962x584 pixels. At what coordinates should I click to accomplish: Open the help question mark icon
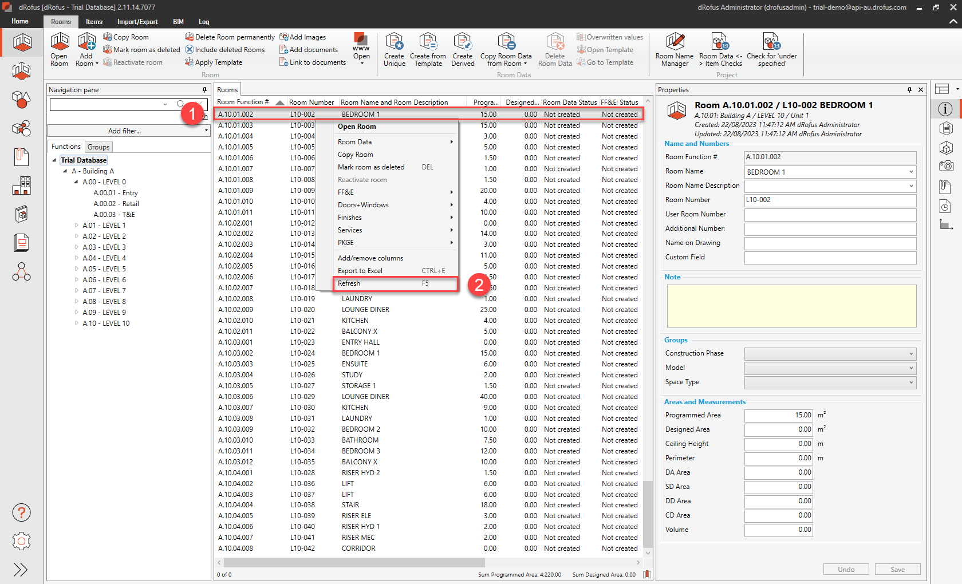[x=21, y=512]
